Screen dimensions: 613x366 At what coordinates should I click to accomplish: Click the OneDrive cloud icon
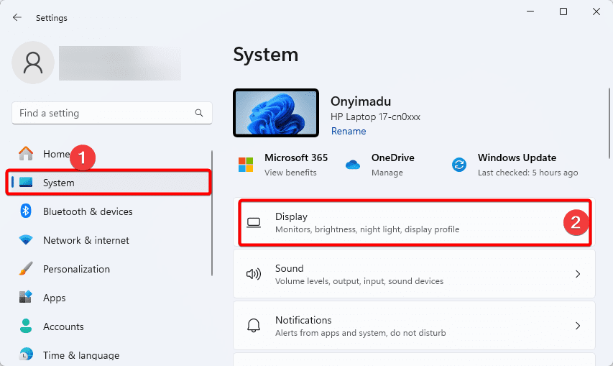352,165
